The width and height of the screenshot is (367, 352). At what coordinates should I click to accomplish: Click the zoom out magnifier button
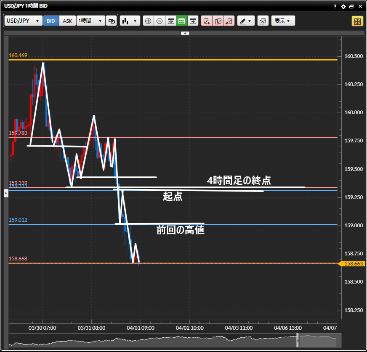pos(160,21)
